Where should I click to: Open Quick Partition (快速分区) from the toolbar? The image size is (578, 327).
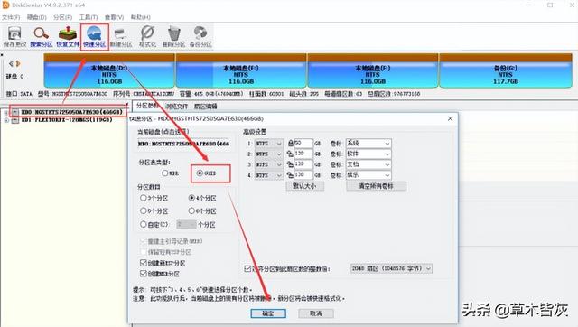coord(94,36)
